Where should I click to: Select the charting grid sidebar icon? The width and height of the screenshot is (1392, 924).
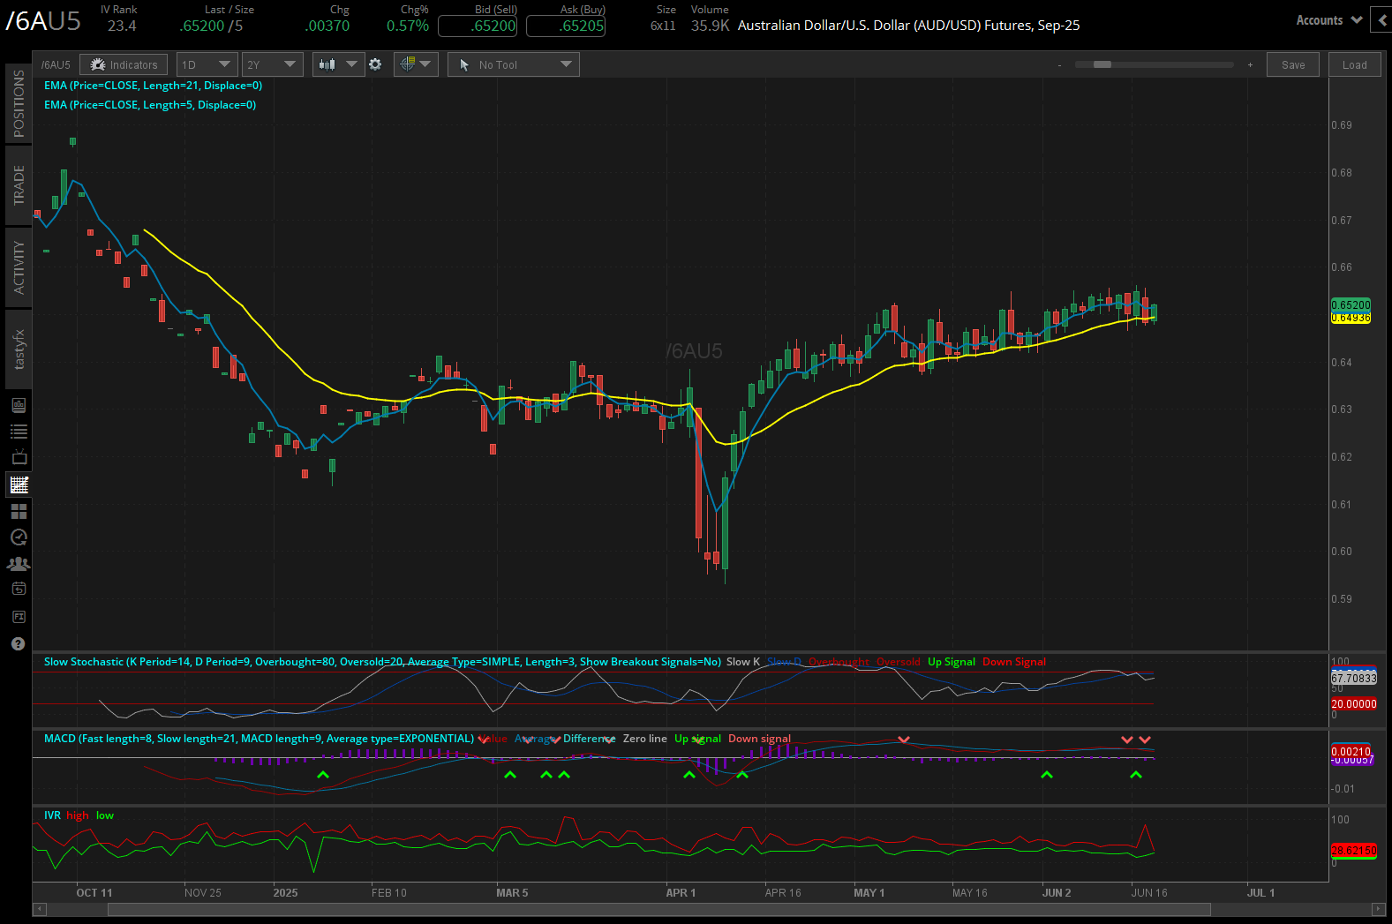point(19,485)
